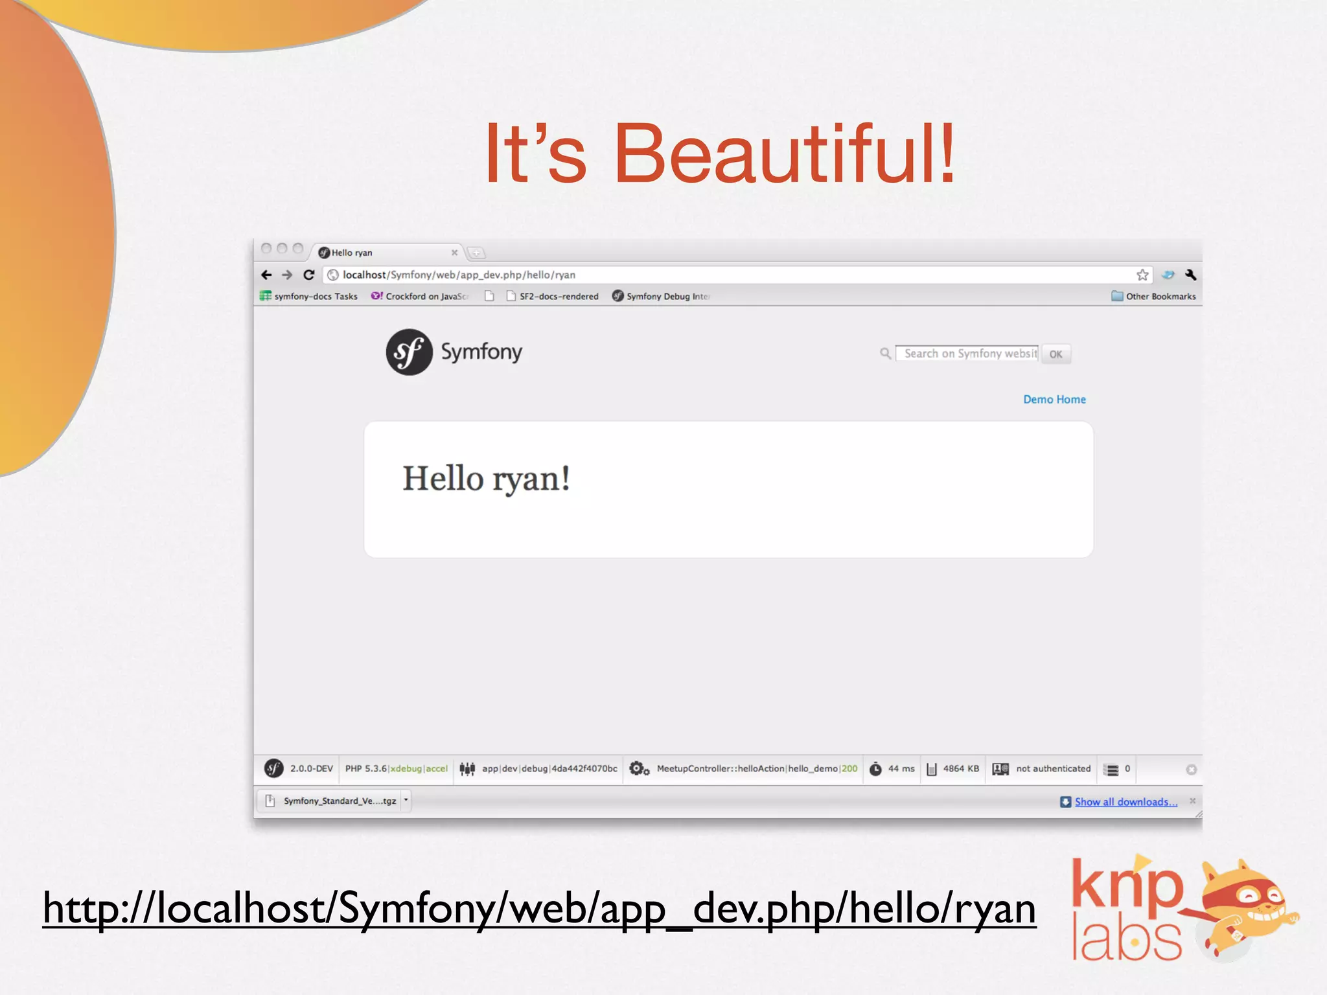Click MeetupController::helloAction text

pyautogui.click(x=721, y=768)
